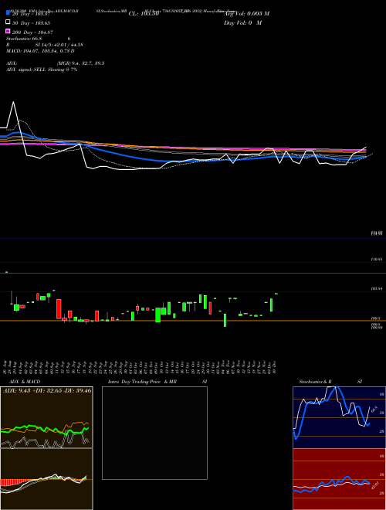Open the red RSI chart panel
Viewport: 386px width, 510px height.
point(339,479)
